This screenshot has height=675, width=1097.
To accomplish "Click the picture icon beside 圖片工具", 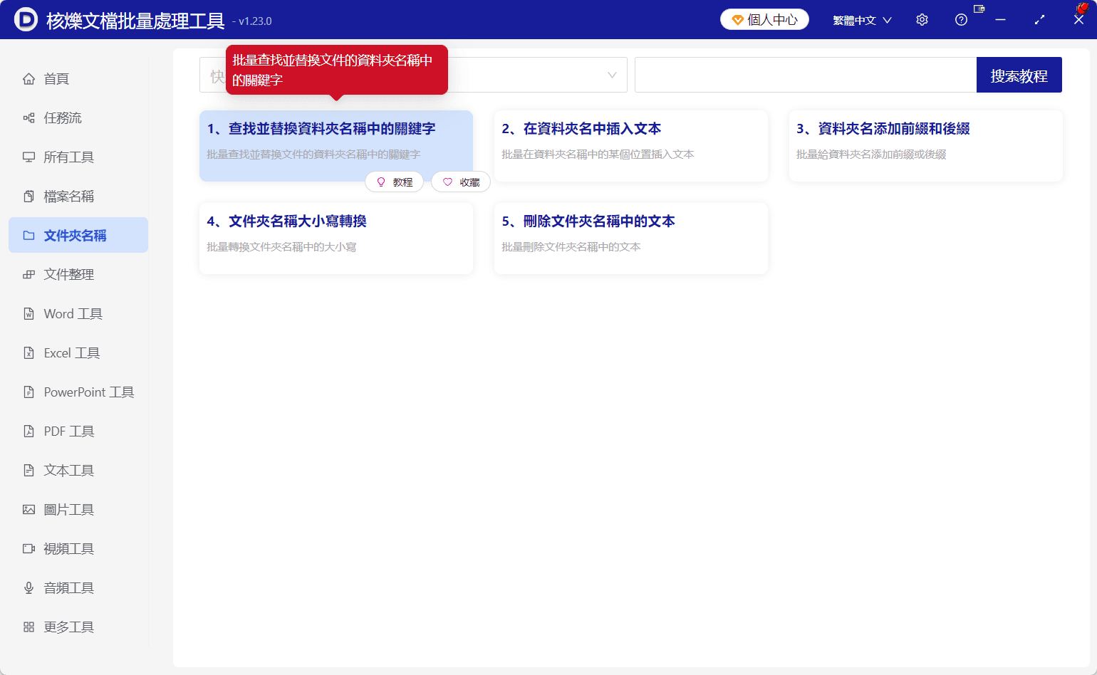I will 28,509.
